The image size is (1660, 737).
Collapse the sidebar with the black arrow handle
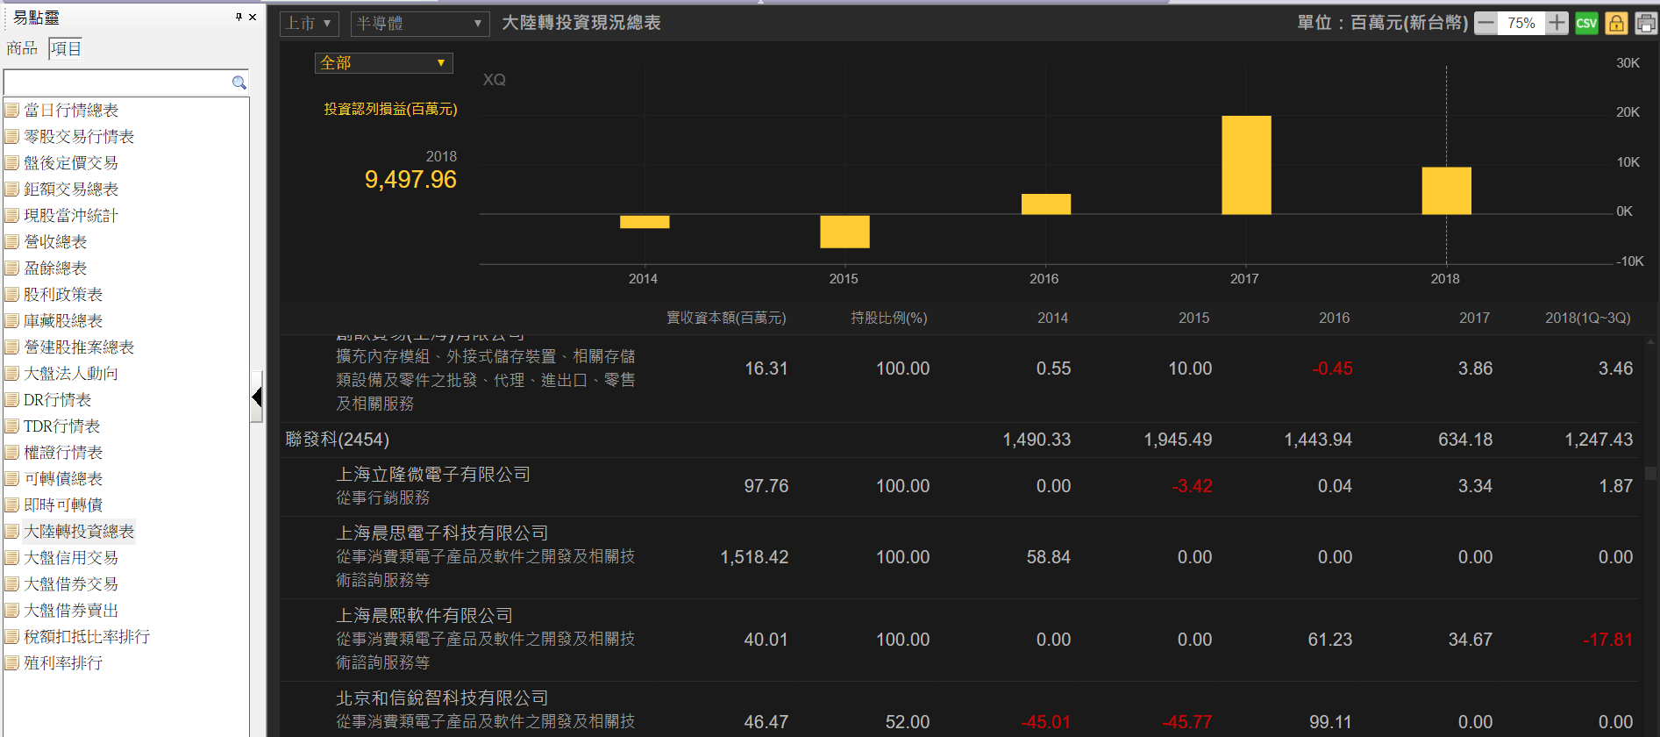256,397
